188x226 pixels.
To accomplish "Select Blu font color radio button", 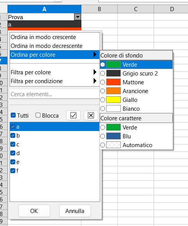I will [x=103, y=136].
